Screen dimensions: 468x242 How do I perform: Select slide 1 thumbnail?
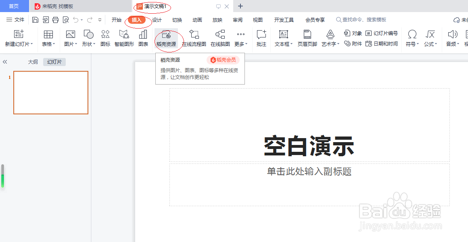[51, 93]
